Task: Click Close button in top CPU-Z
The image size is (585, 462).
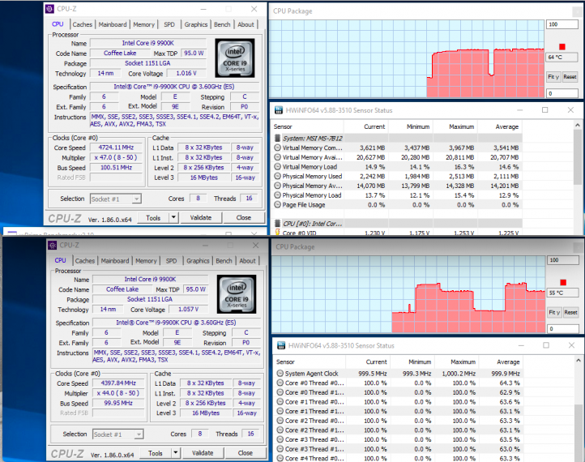Action: pyautogui.click(x=244, y=217)
